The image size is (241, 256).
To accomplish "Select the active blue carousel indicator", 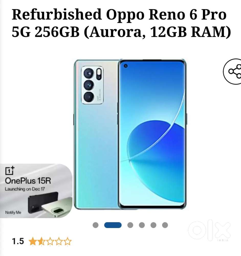I will coord(113,225).
